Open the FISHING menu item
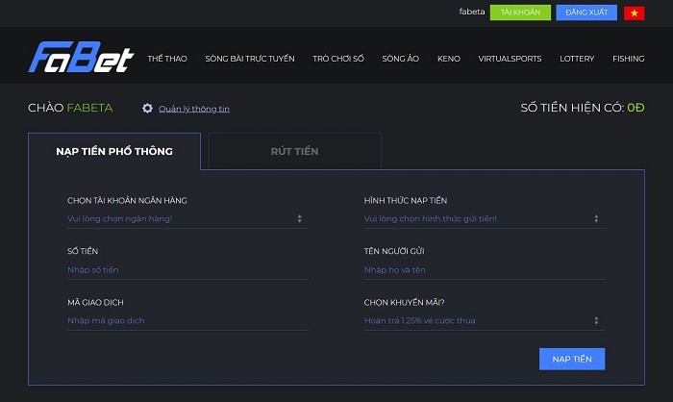The width and height of the screenshot is (673, 402). (x=629, y=59)
